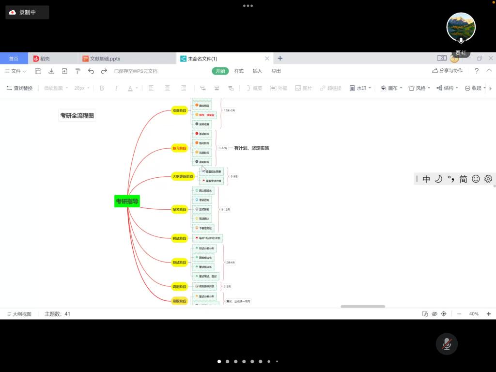
Task: Unmute the microphone button at bottom
Action: (447, 344)
